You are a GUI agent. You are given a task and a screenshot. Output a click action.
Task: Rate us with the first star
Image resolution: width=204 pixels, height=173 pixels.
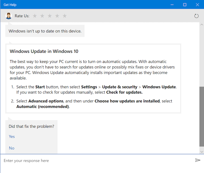pyautogui.click(x=35, y=16)
